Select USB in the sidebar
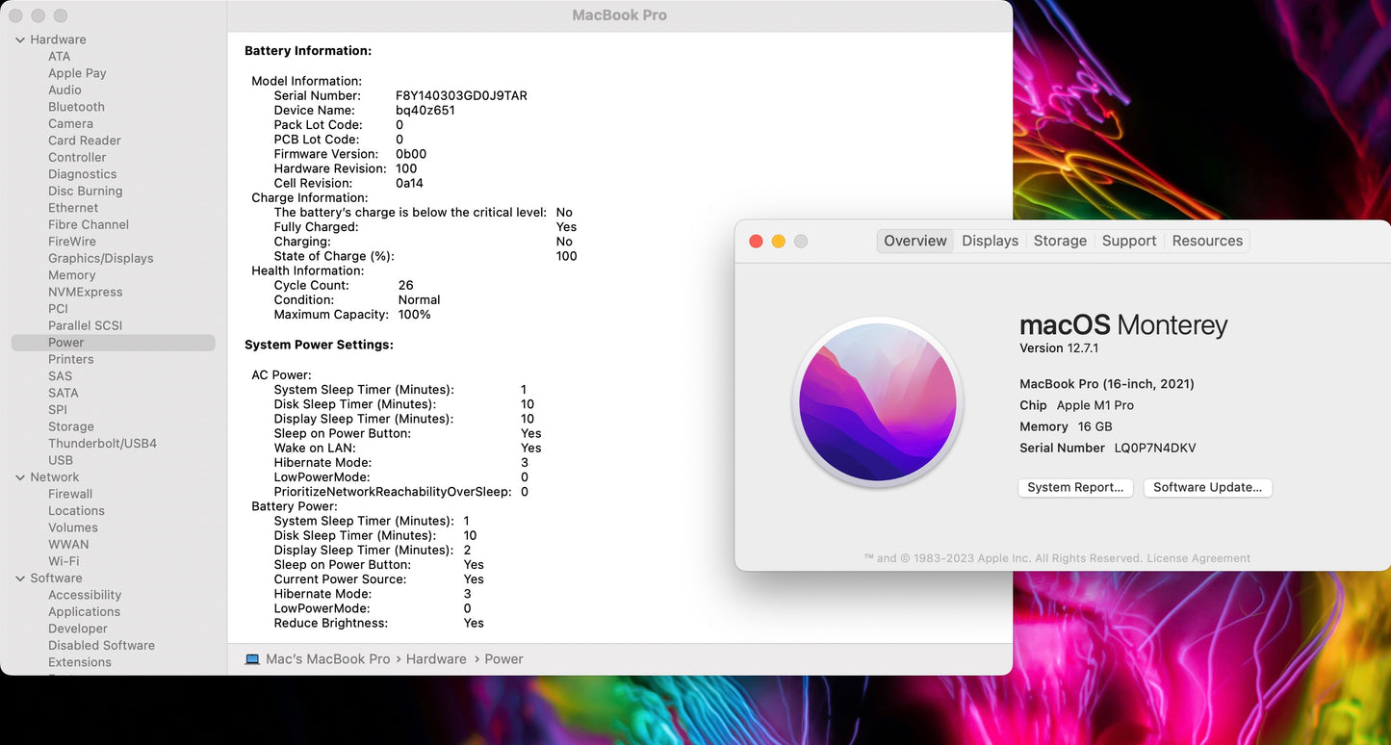 61,460
